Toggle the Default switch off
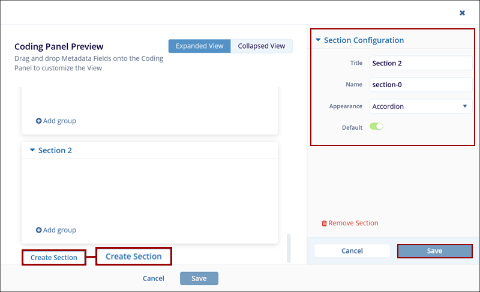 (376, 127)
